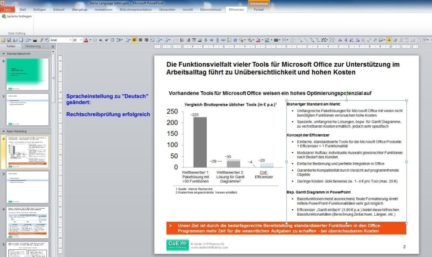Click the highlighted yellow icon near toolbar end

click(x=389, y=40)
